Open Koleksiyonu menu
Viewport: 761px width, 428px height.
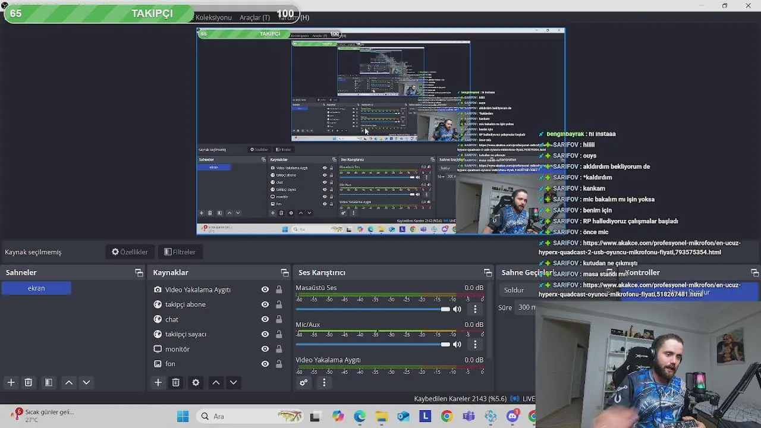pyautogui.click(x=213, y=17)
